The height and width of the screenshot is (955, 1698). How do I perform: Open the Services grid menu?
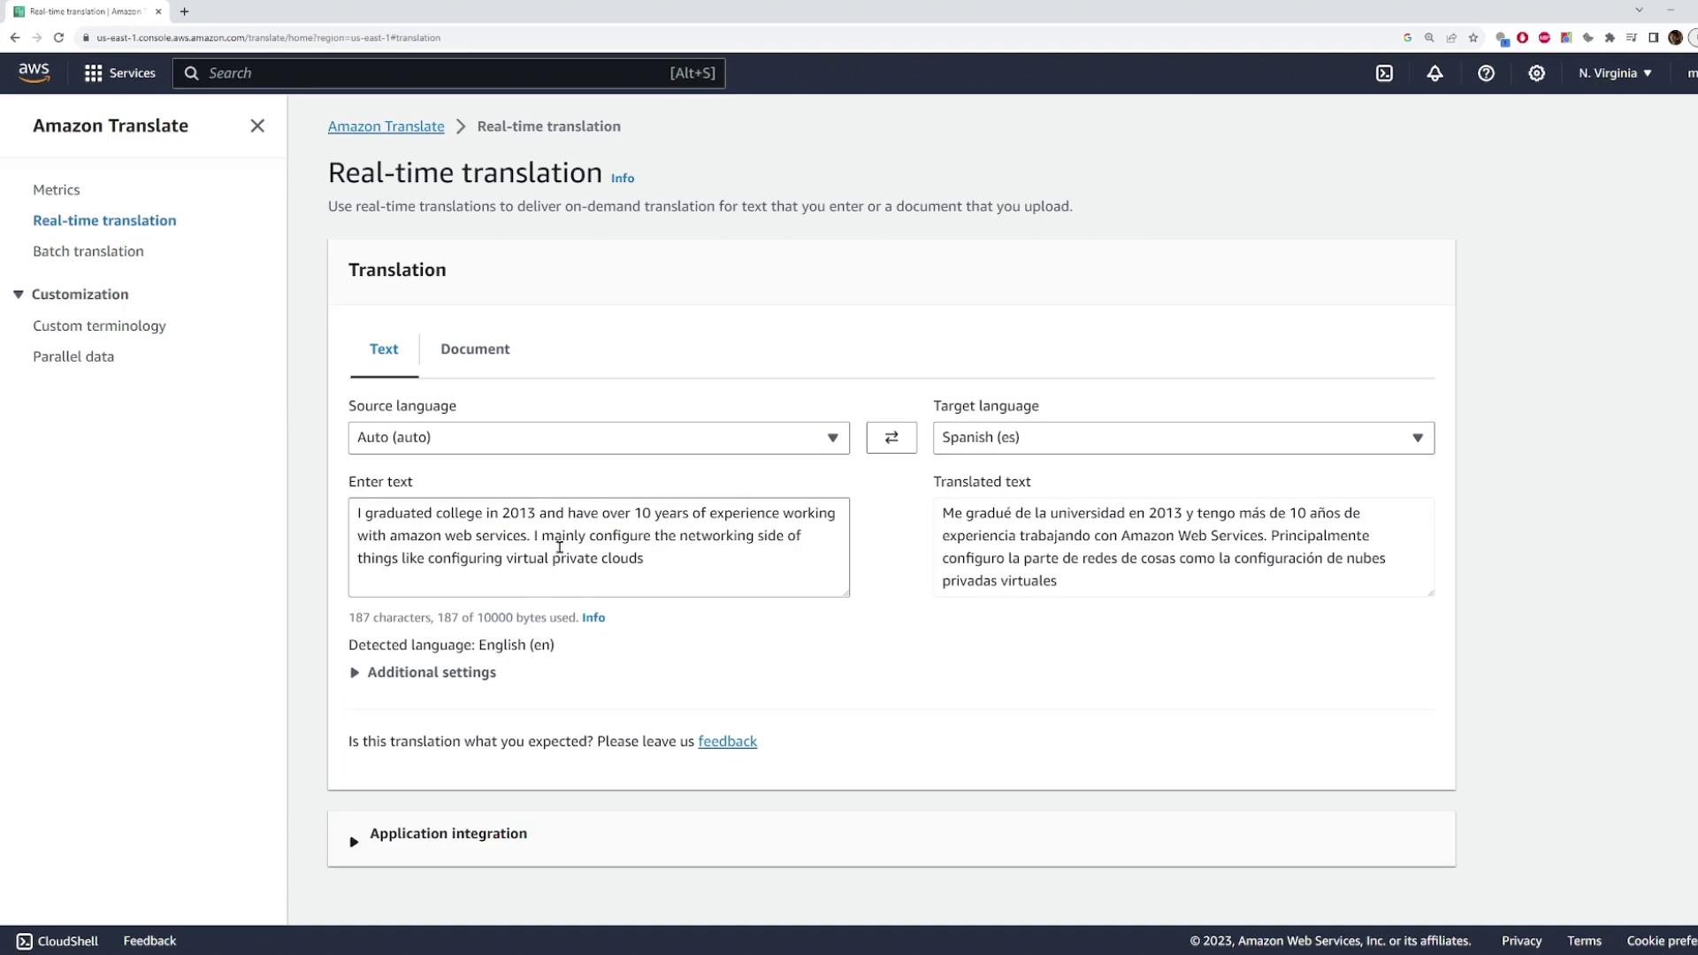click(x=119, y=73)
